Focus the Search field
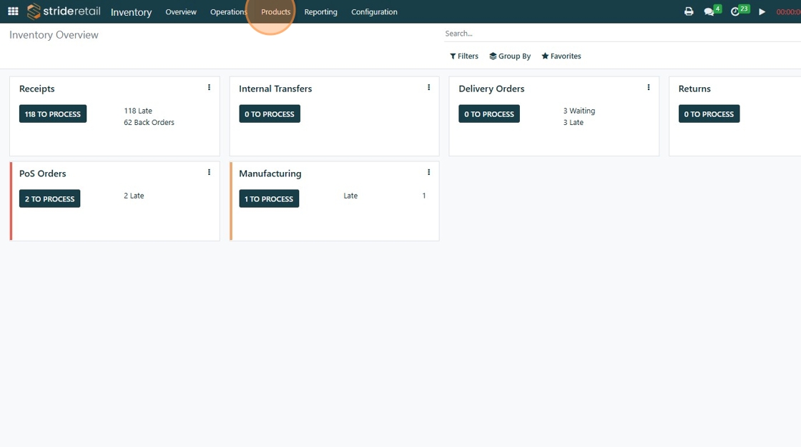 point(622,34)
